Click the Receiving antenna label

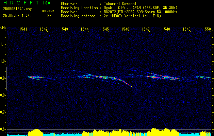(78, 16)
